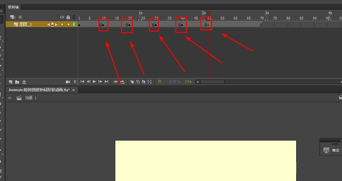342x181 pixels.
Task: Click the cyan outline color swatch of 图层_1
Action: click(x=74, y=24)
